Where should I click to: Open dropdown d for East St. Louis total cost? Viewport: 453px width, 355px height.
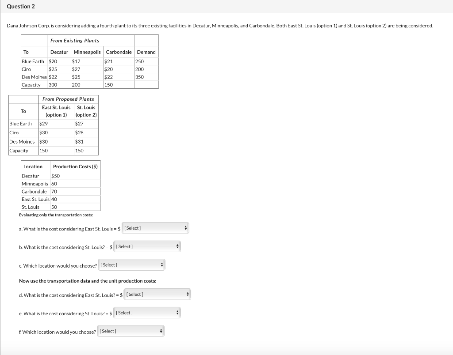tap(157, 295)
